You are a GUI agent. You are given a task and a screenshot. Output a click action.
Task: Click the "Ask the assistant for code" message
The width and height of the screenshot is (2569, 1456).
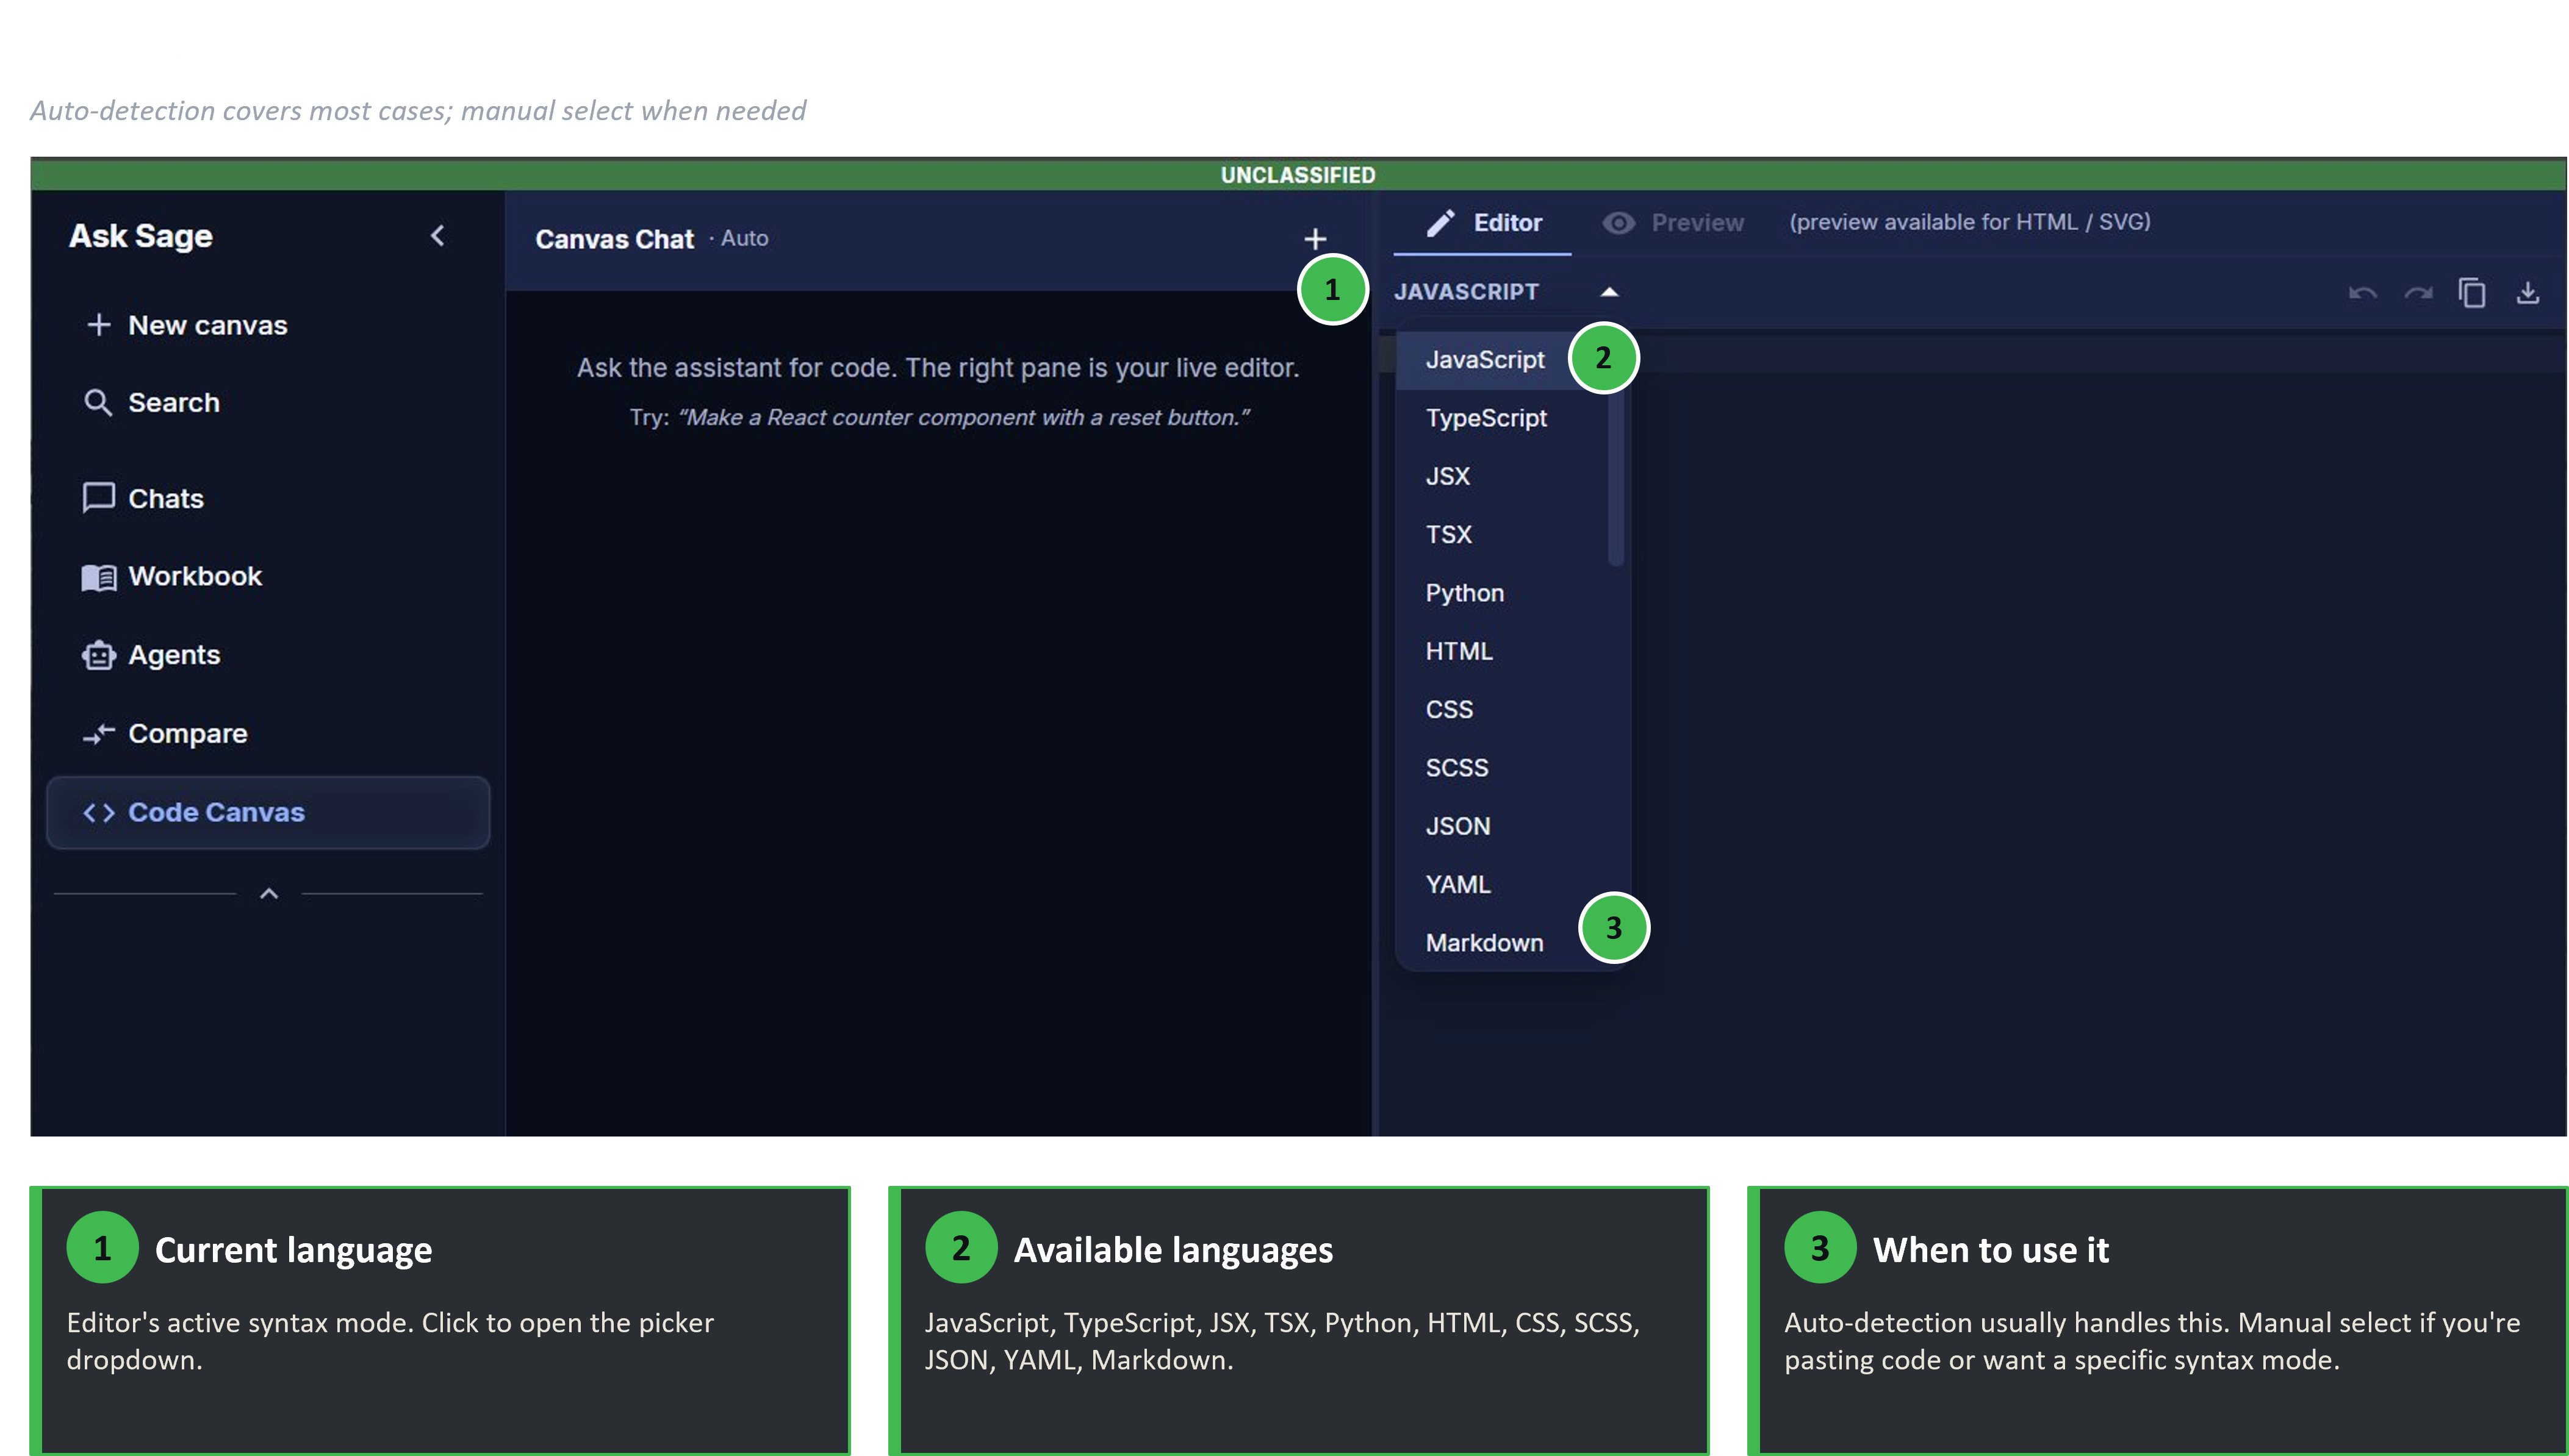pyautogui.click(x=937, y=368)
